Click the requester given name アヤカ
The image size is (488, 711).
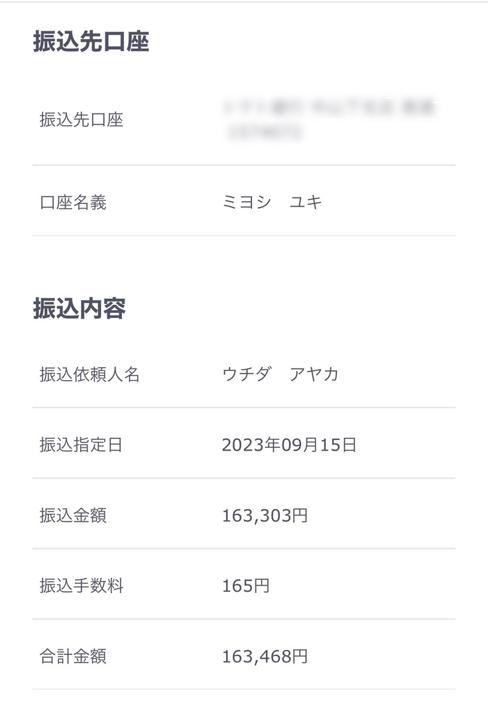point(314,374)
